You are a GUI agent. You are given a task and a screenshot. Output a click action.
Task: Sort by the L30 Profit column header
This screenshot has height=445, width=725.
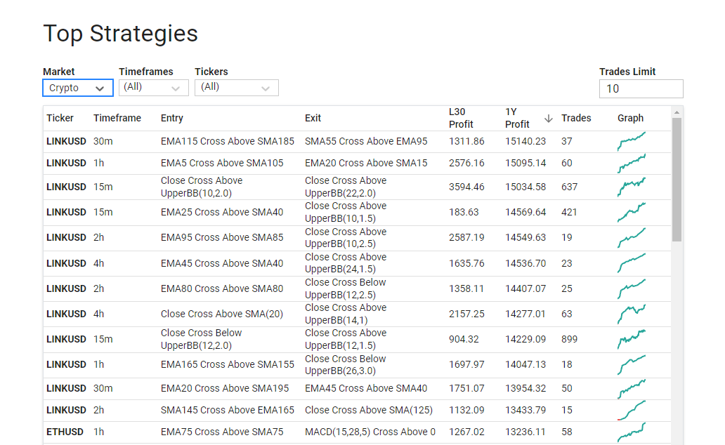461,118
